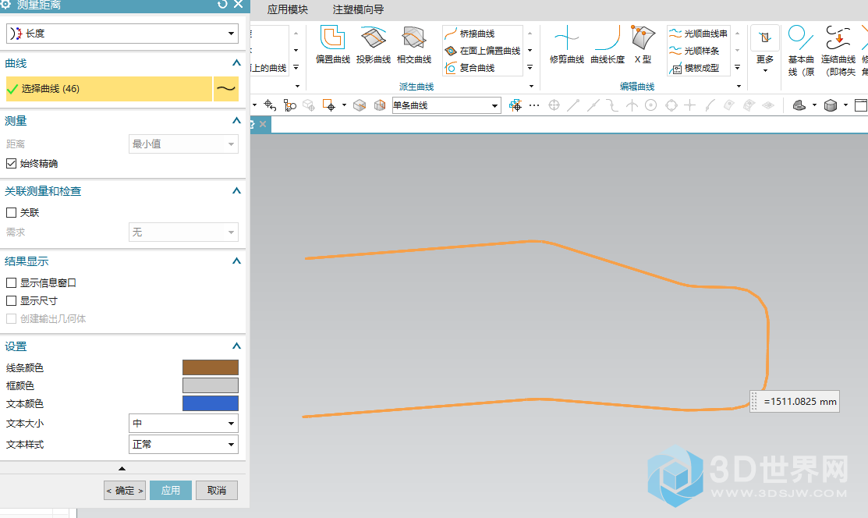
Task: Close the graphics window tab
Action: [x=263, y=124]
